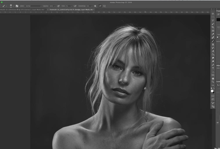220x149 pixels.
Task: Click the Flow percentage field
Action: 67,6
